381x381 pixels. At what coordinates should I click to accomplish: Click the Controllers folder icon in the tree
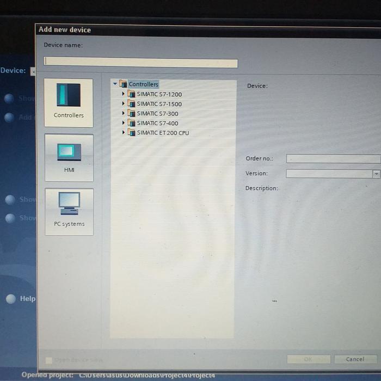(123, 84)
